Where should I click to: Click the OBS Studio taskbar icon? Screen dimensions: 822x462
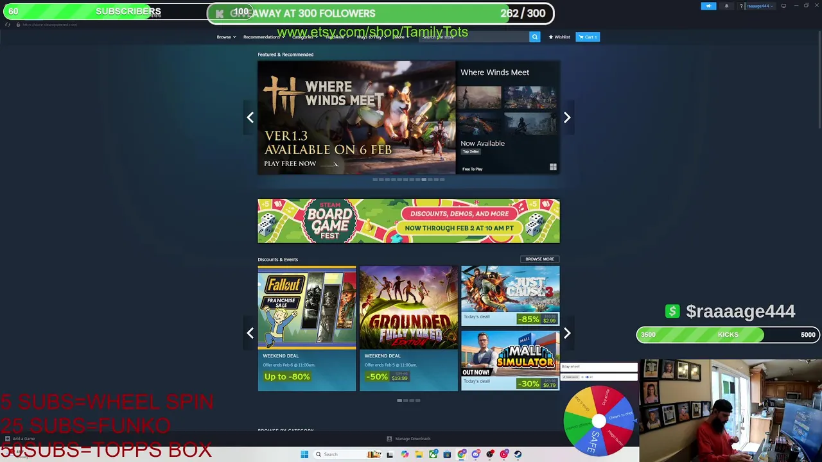(490, 454)
